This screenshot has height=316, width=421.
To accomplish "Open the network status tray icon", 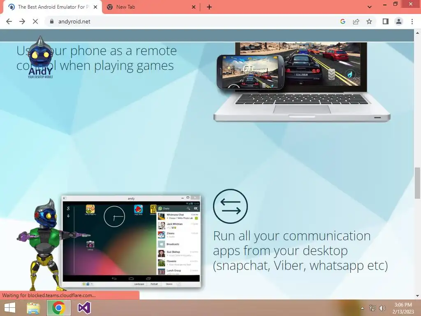I will 372,308.
